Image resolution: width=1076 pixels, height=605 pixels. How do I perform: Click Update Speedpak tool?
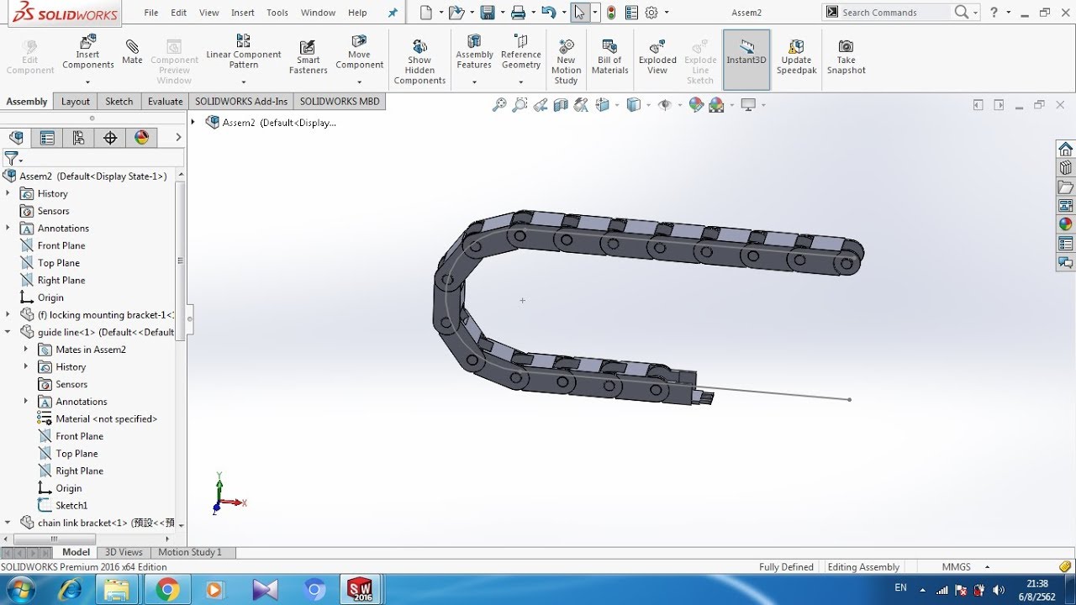(796, 57)
